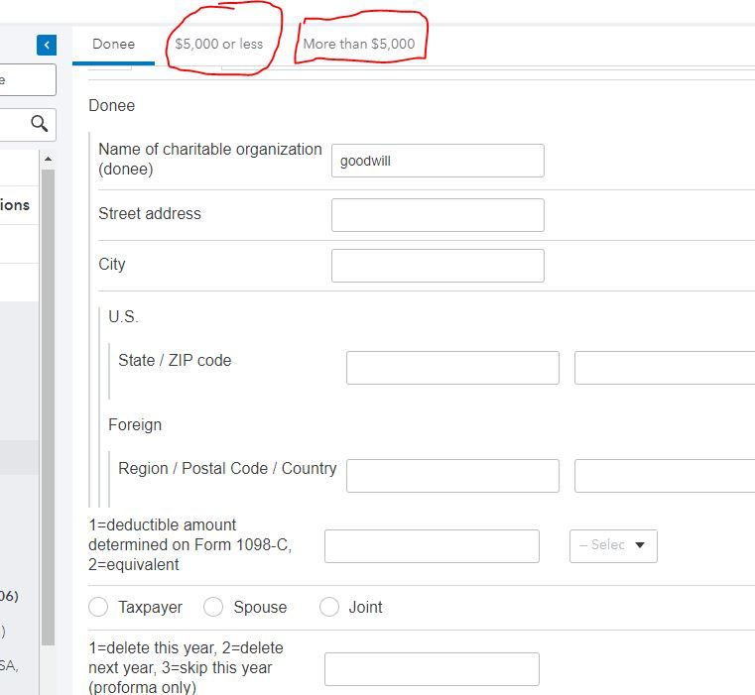Focus the Foreign Region input field
Image resolution: width=755 pixels, height=695 pixels.
[x=452, y=476]
